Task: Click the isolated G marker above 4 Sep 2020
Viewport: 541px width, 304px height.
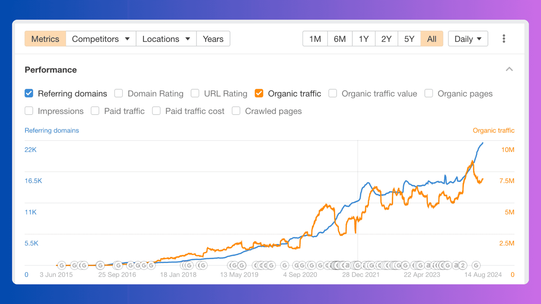Action: [x=285, y=265]
